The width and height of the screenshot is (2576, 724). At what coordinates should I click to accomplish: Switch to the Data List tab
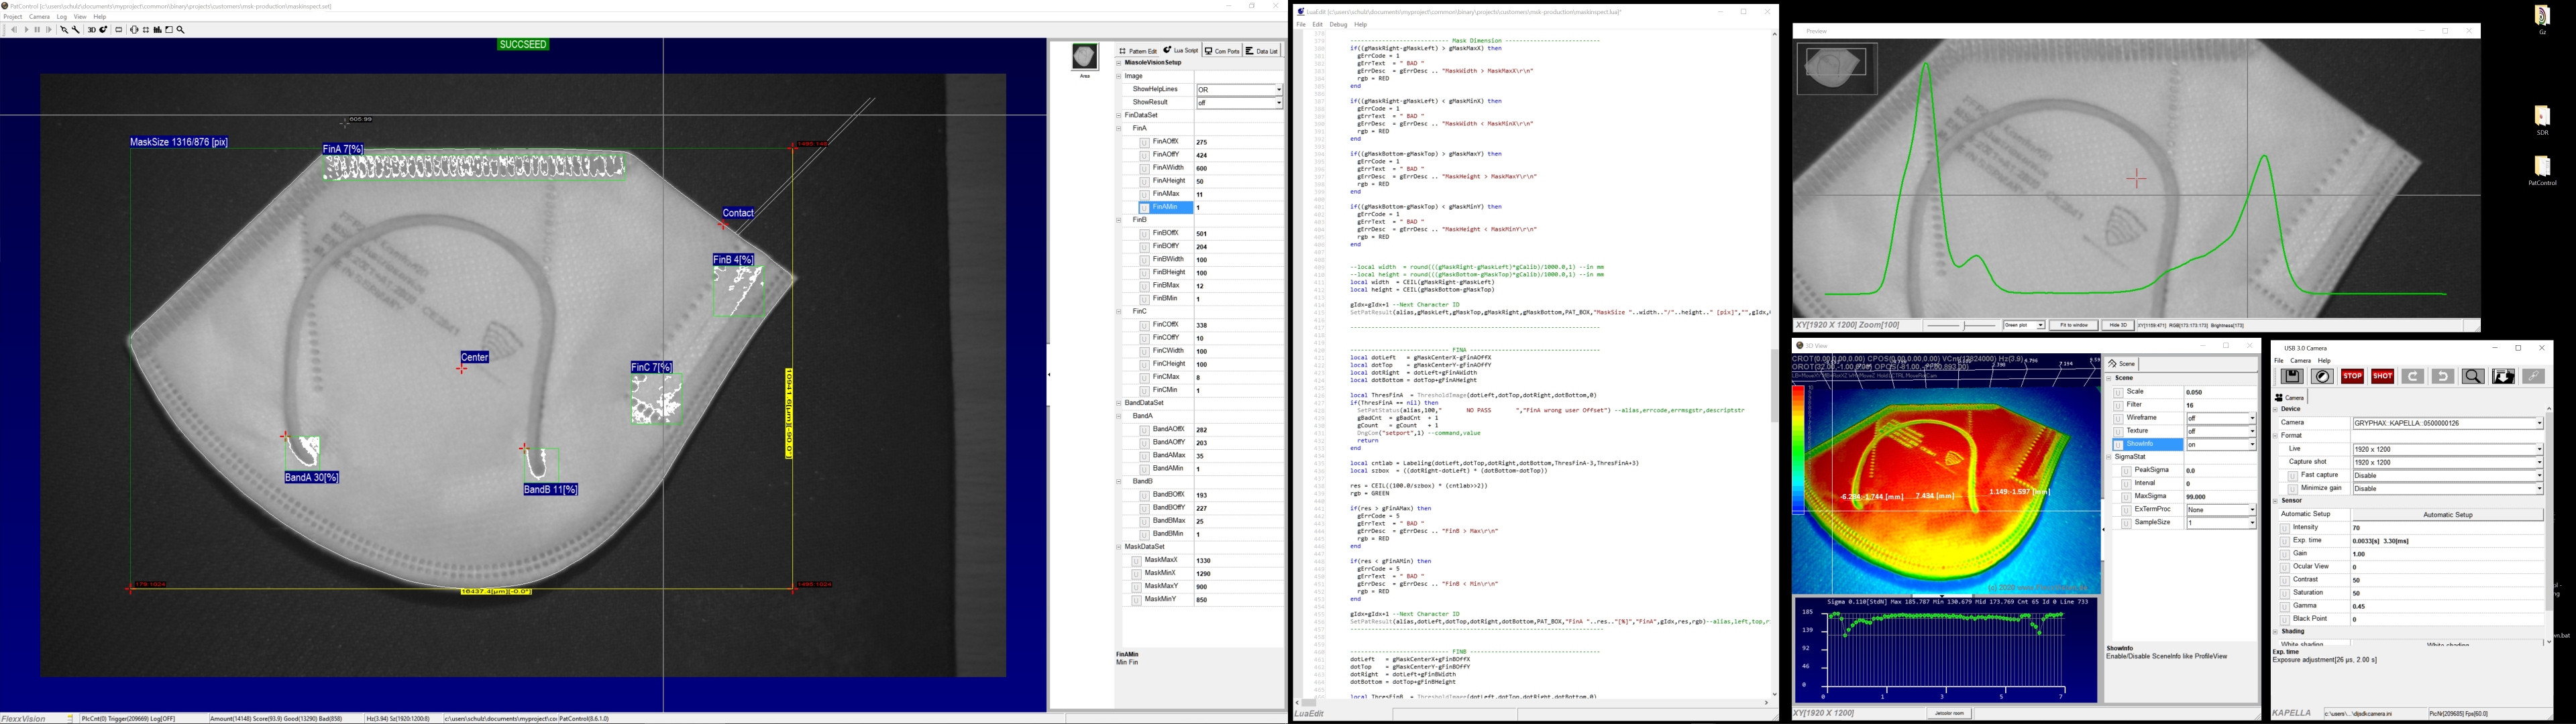[x=1262, y=50]
